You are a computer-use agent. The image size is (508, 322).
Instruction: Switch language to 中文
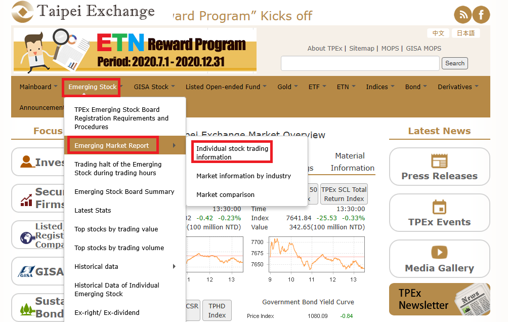[x=438, y=33]
